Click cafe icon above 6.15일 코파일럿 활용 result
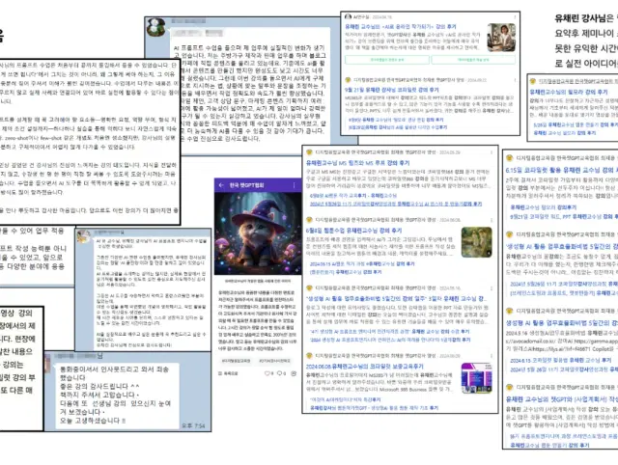Screen dimensions: 618x465 [509, 158]
